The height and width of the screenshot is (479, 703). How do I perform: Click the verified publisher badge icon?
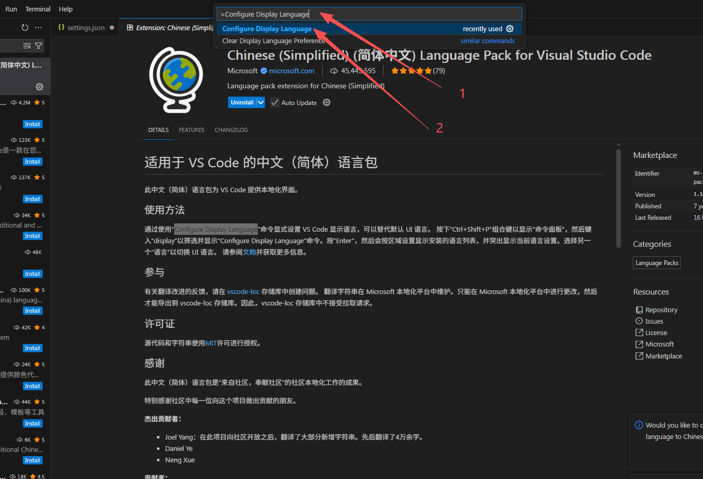point(263,71)
